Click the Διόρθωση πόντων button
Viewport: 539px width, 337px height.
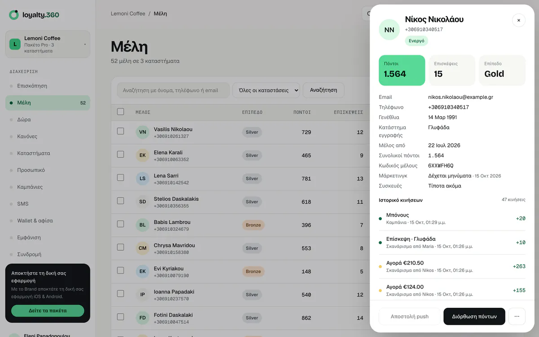[x=474, y=316]
